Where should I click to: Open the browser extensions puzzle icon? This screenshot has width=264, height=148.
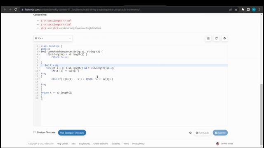click(x=243, y=9)
